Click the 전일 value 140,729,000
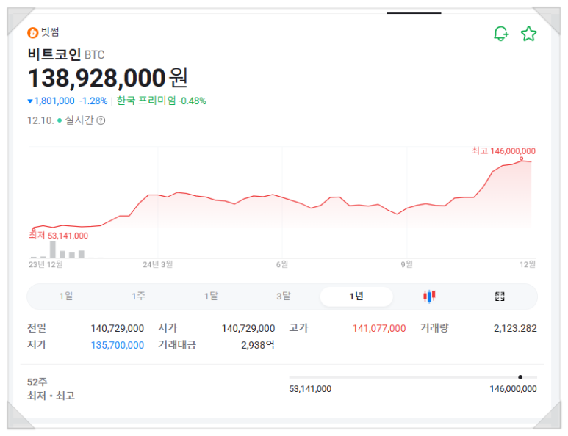Viewport: 568px width, 436px height. pyautogui.click(x=118, y=328)
